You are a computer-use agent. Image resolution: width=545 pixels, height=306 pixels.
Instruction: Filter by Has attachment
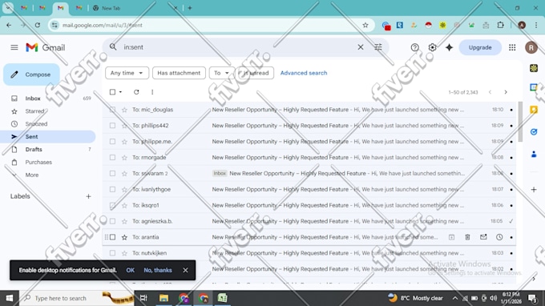[x=179, y=73]
